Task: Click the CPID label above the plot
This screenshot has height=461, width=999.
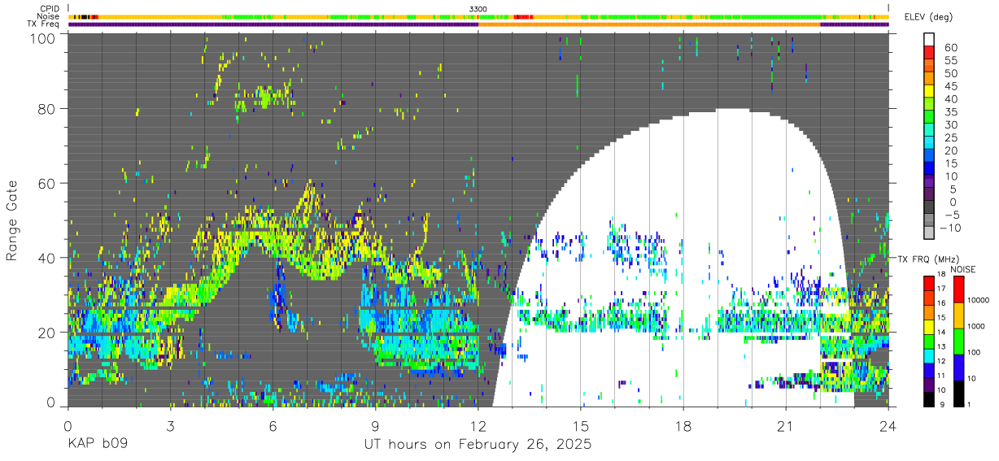Action: pos(50,9)
